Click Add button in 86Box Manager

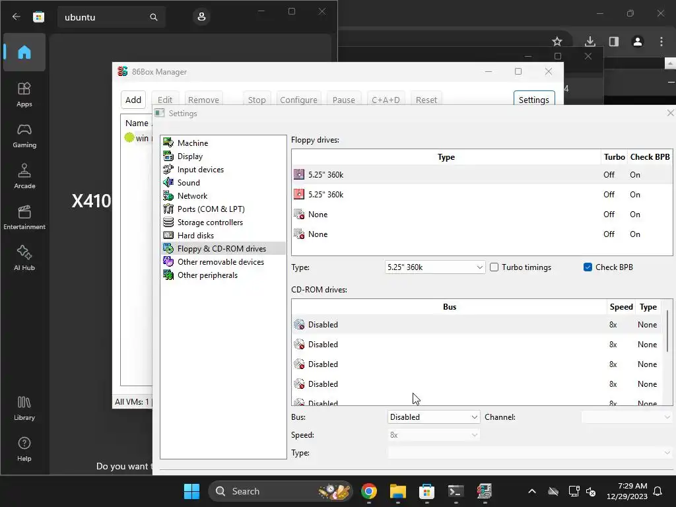pos(133,100)
